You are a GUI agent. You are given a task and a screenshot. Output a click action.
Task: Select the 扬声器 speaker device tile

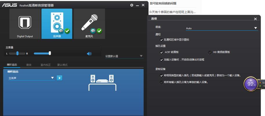[57, 24]
